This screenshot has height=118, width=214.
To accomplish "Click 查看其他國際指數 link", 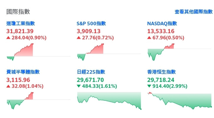I will (x=193, y=12).
